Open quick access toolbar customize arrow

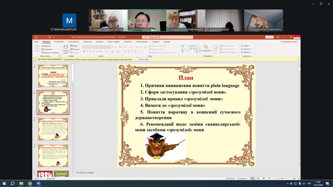(54, 37)
